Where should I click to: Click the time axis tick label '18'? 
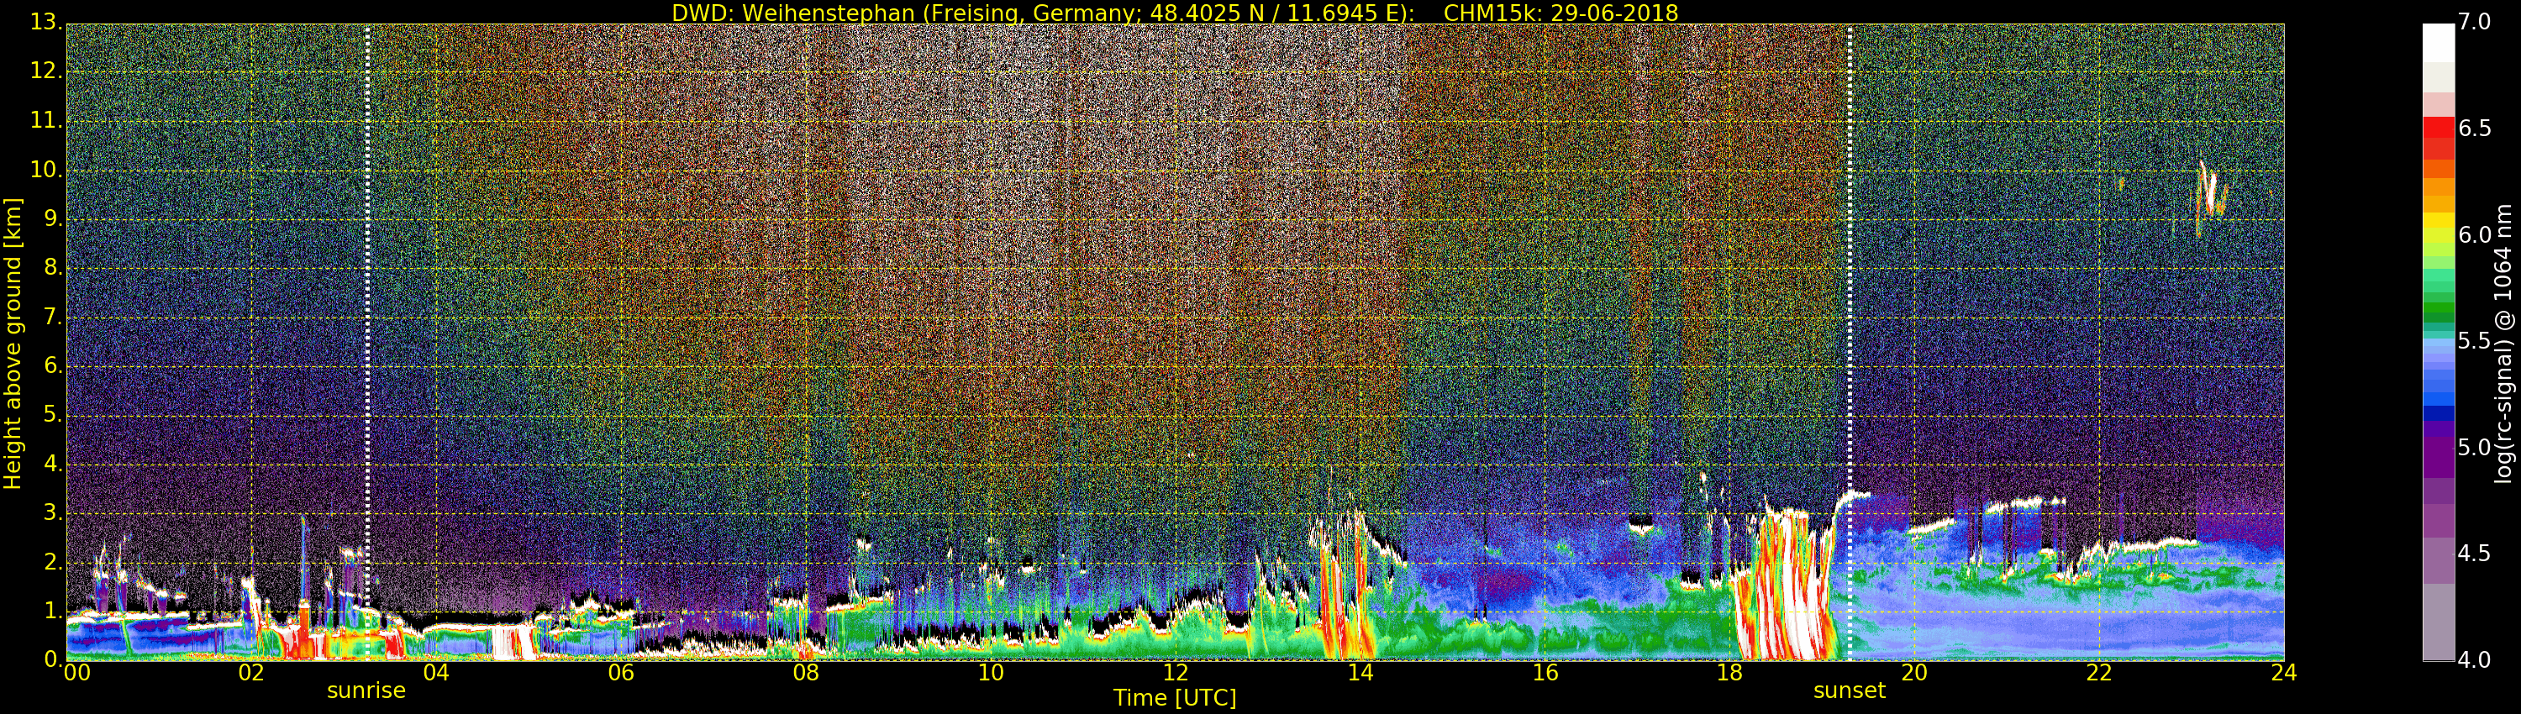(x=1730, y=673)
